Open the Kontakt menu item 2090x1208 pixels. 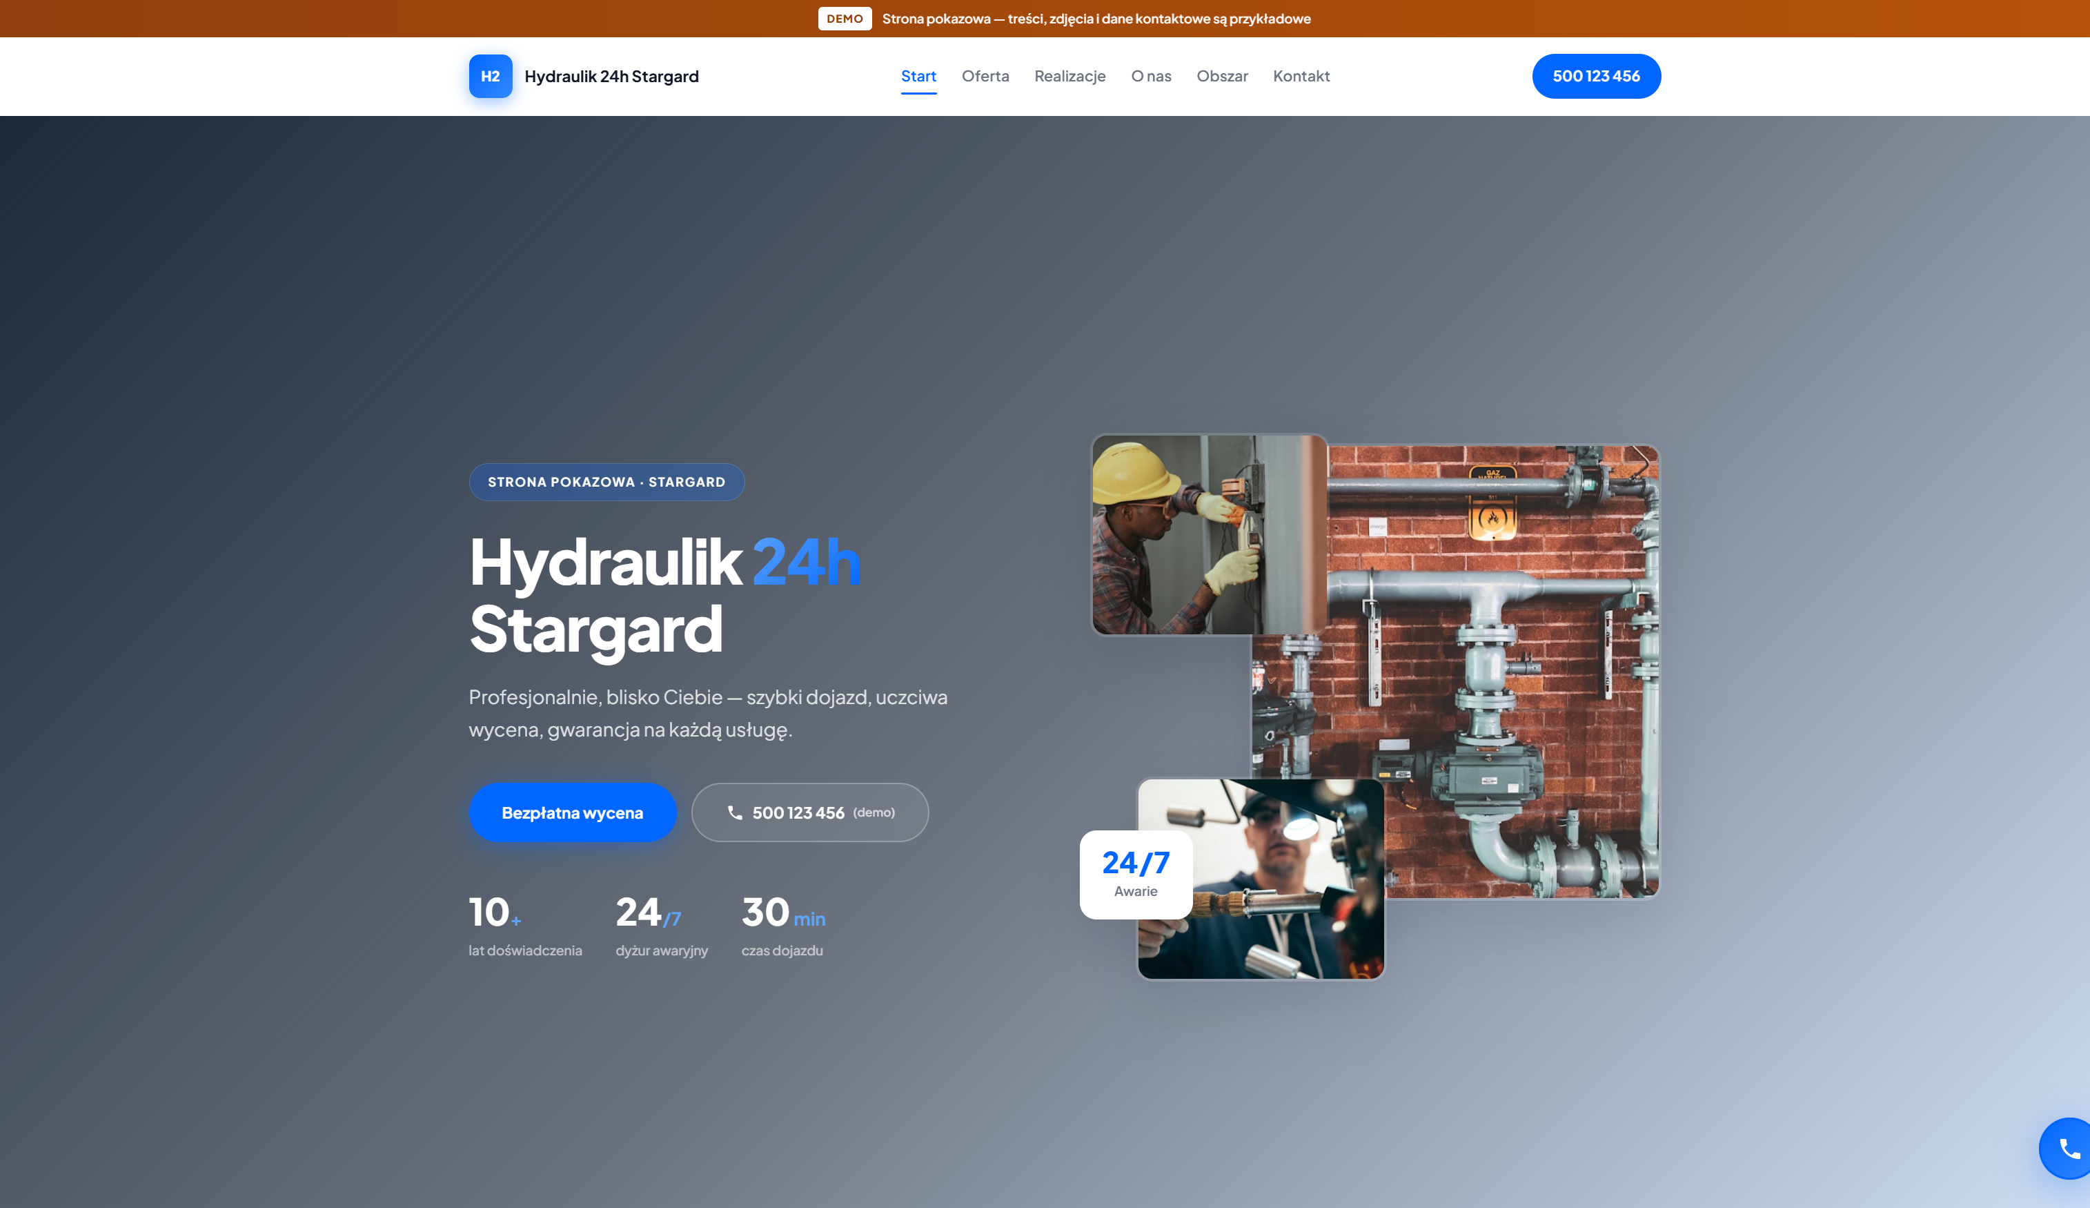(x=1301, y=77)
